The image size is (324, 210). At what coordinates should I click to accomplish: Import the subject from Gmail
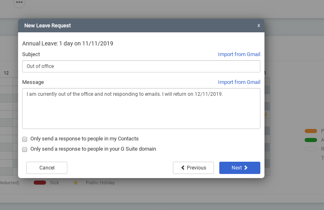point(239,54)
